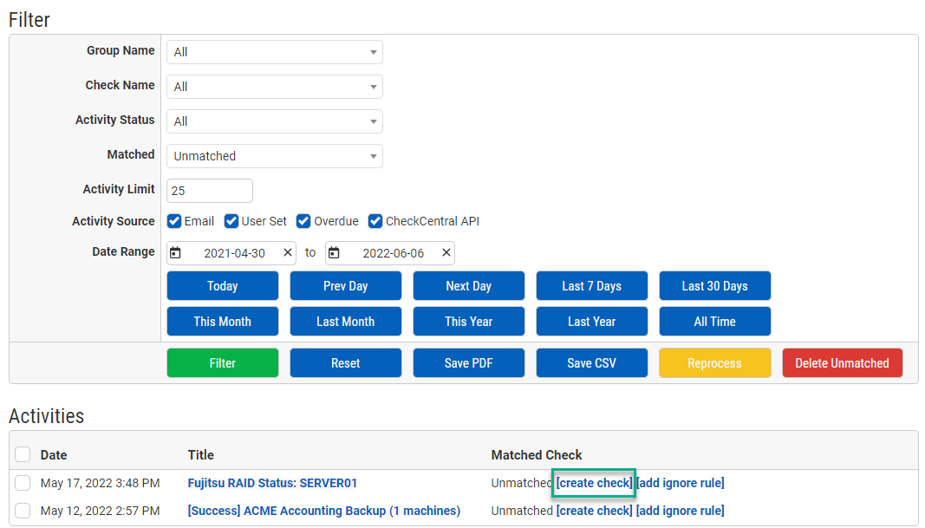Open the Activity Status dropdown
Viewport: 925px width, 528px height.
pyautogui.click(x=274, y=121)
